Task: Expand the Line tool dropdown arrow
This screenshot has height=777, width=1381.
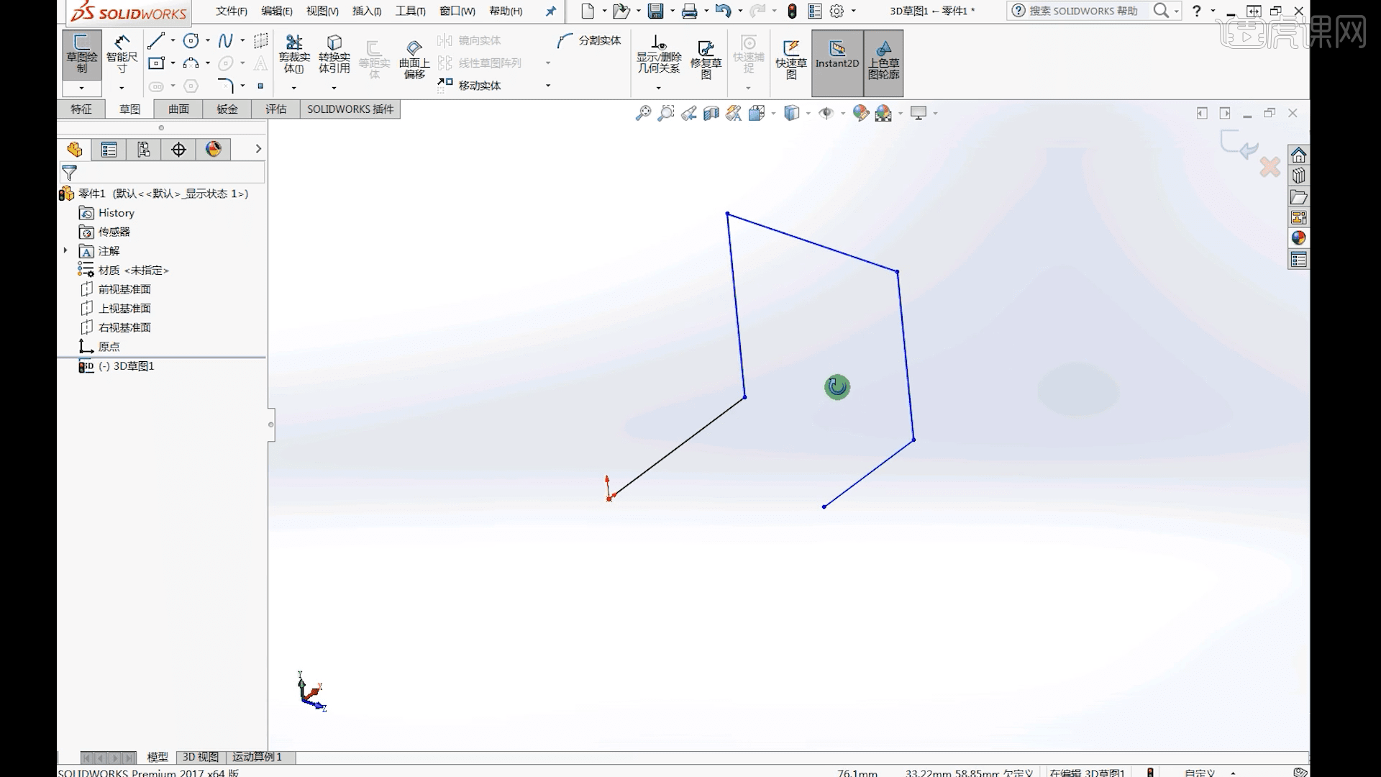Action: [x=173, y=40]
